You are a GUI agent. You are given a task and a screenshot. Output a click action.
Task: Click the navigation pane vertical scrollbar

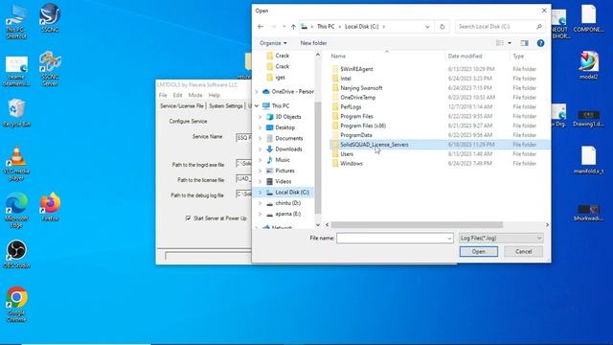tap(318, 156)
